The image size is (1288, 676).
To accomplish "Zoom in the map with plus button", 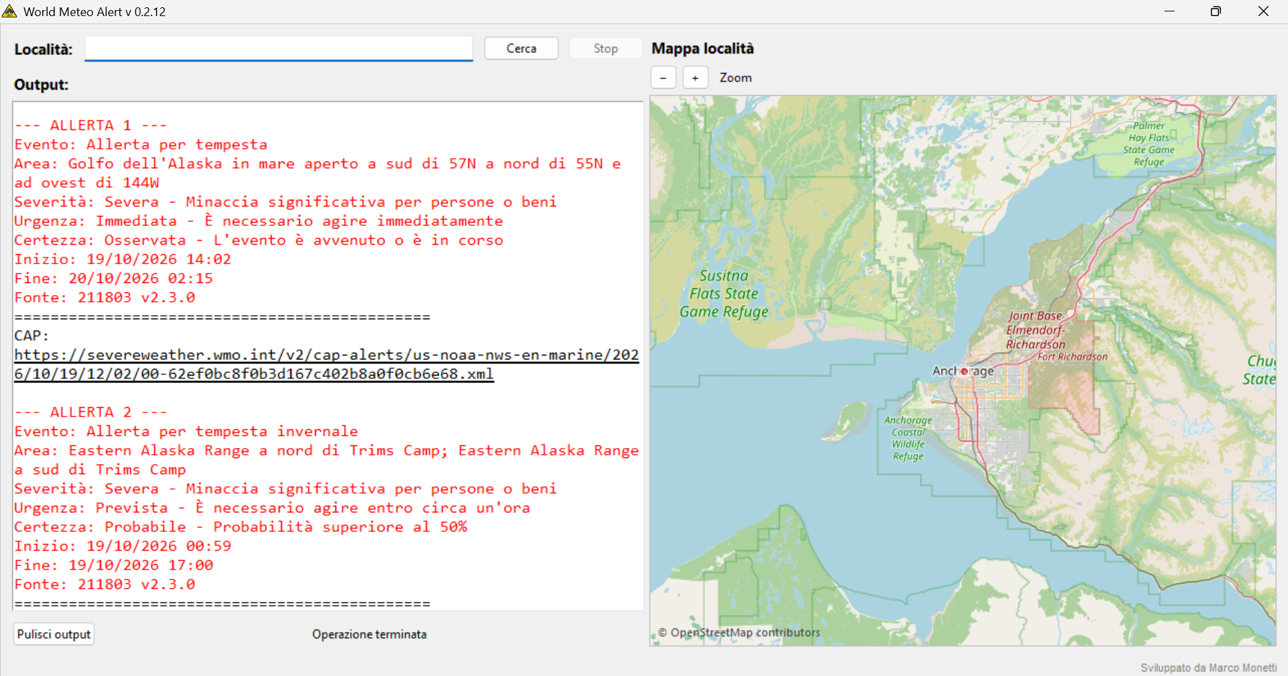I will (695, 78).
